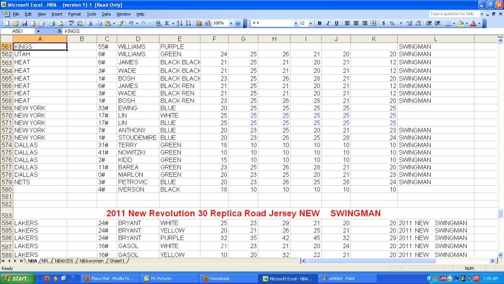Open the Data menu

(x=106, y=14)
